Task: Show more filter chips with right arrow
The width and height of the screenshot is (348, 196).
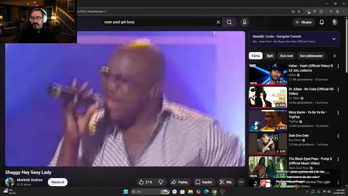Action: coord(334,56)
